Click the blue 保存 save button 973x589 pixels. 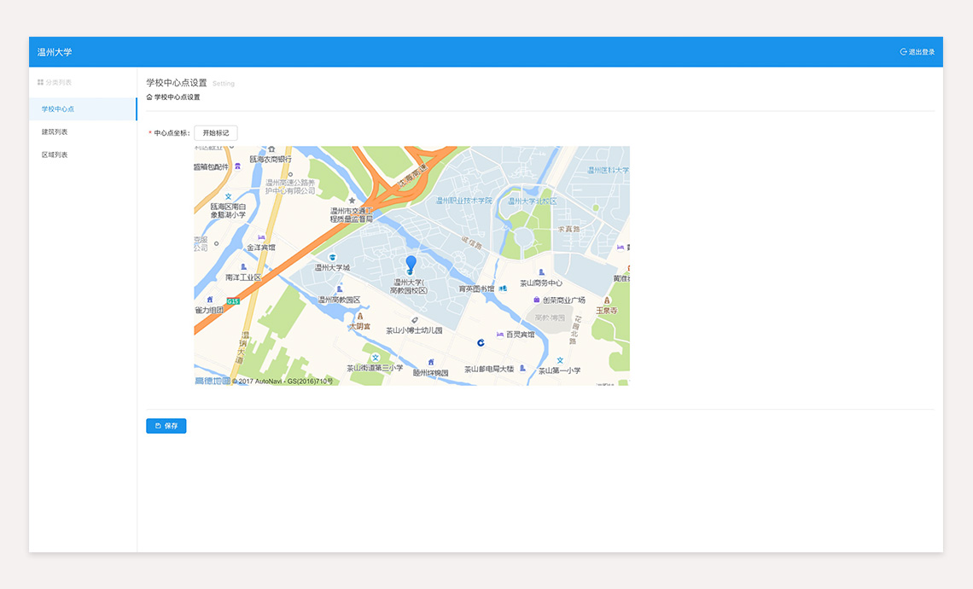(166, 426)
